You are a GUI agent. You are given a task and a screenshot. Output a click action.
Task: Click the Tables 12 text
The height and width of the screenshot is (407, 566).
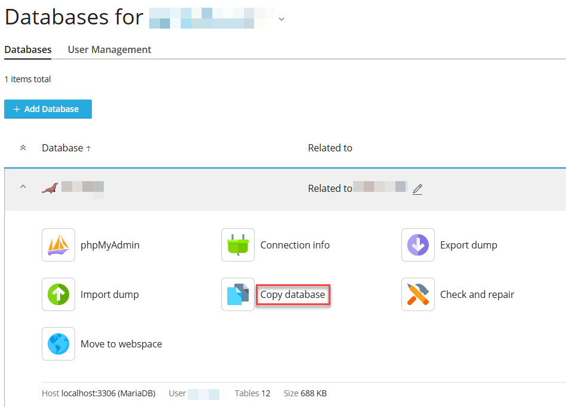[252, 393]
